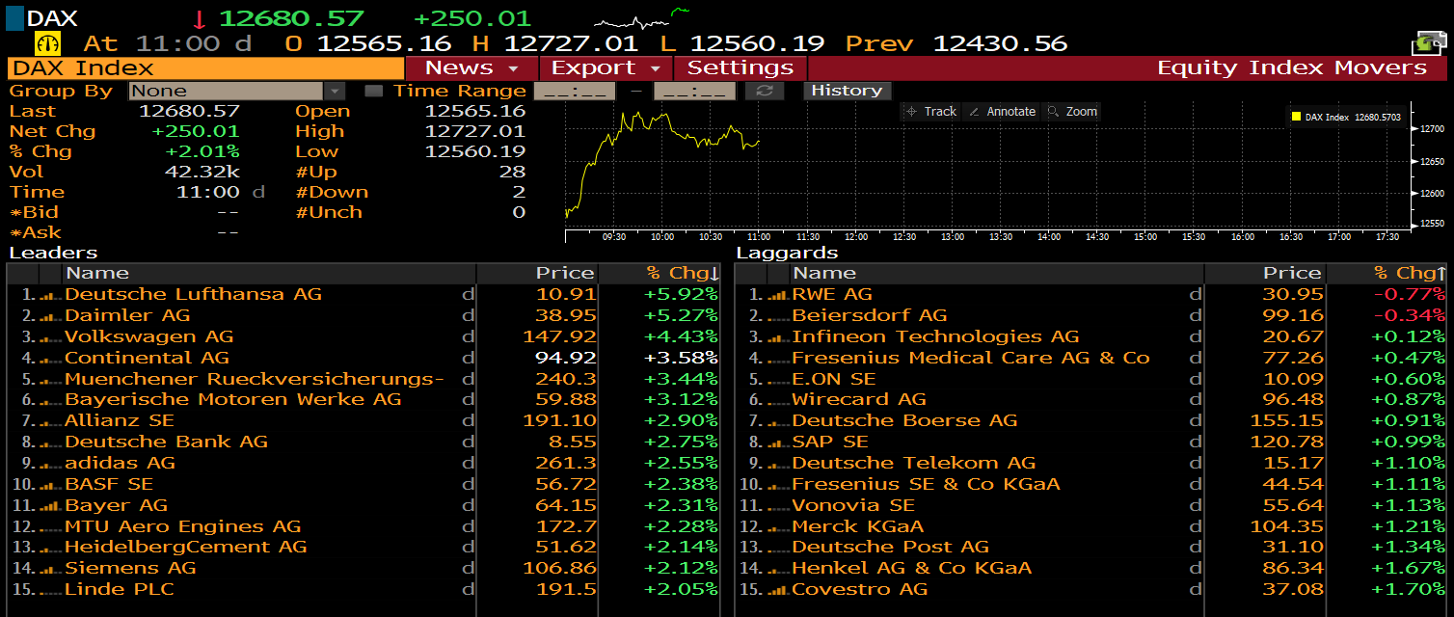Click bar-chart icon for adidas AG row
The width and height of the screenshot is (1454, 617).
(x=50, y=464)
